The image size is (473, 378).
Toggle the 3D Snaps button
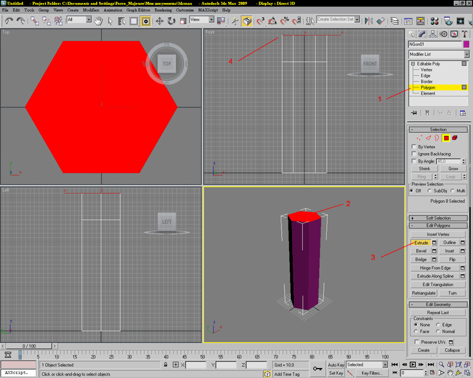[x=260, y=21]
